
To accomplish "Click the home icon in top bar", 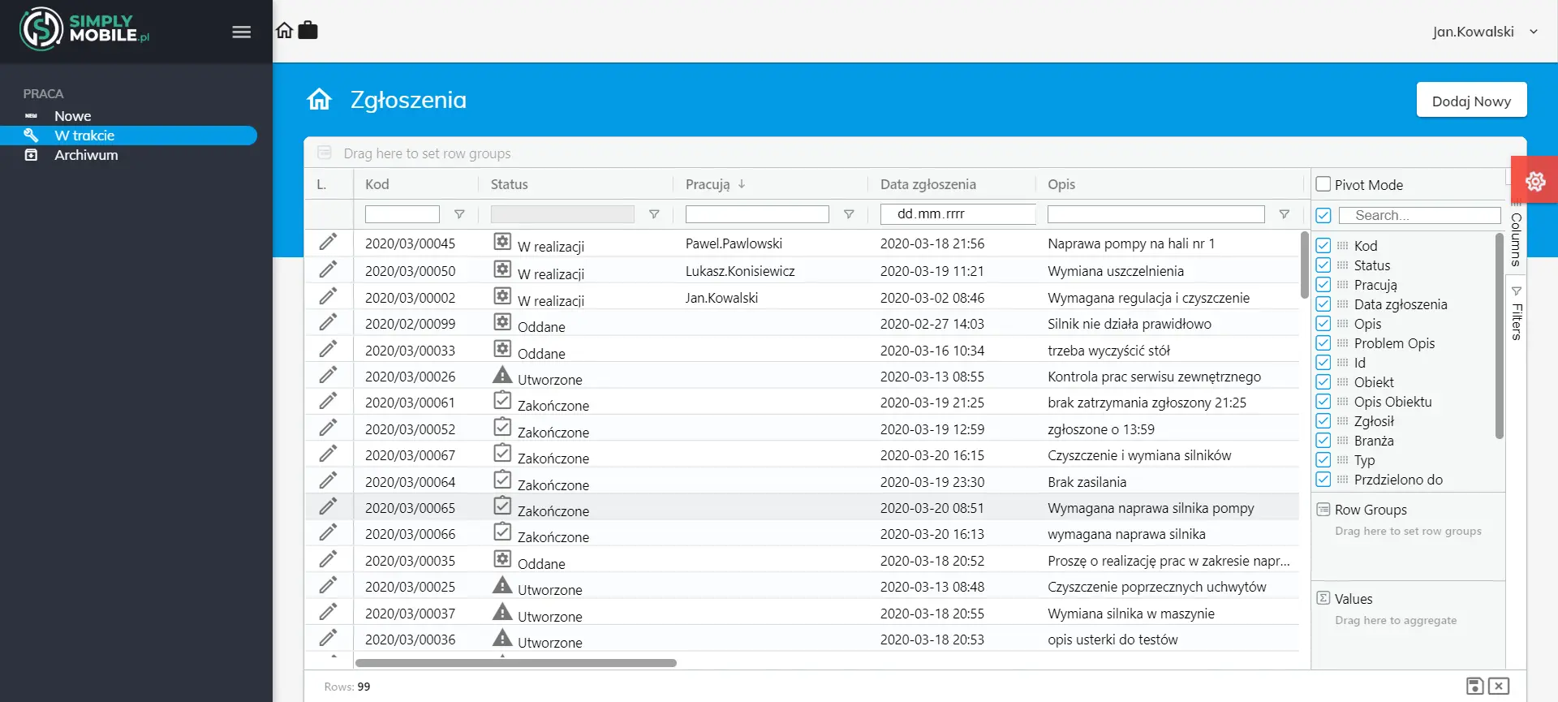I will coord(284,31).
